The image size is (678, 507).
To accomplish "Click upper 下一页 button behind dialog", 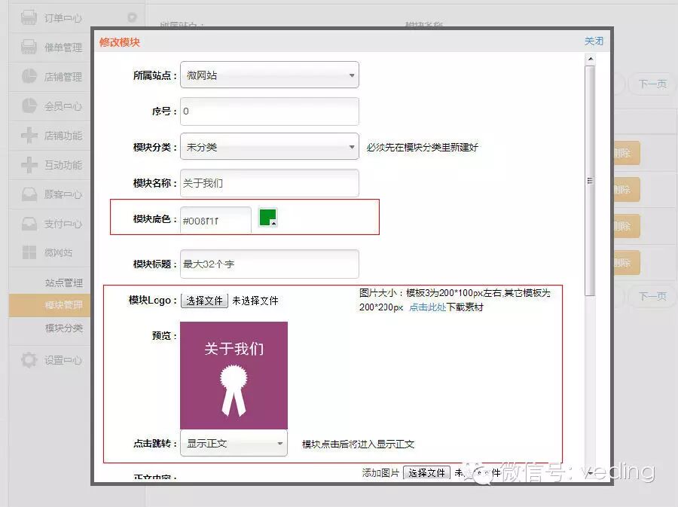I will (x=652, y=84).
